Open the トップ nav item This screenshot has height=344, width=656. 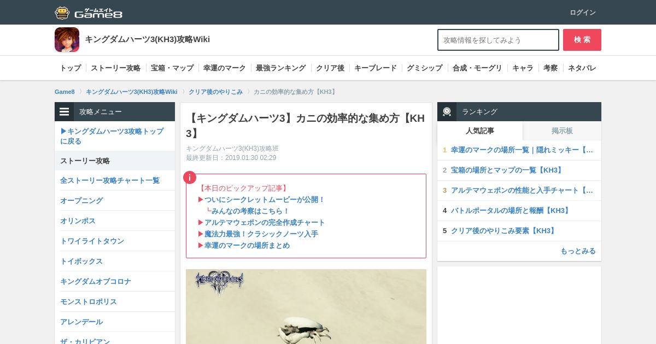tap(71, 68)
